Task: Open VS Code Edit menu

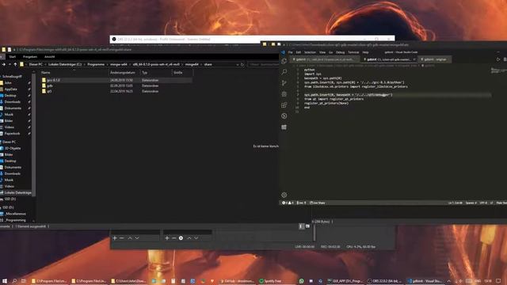Action: point(298,52)
